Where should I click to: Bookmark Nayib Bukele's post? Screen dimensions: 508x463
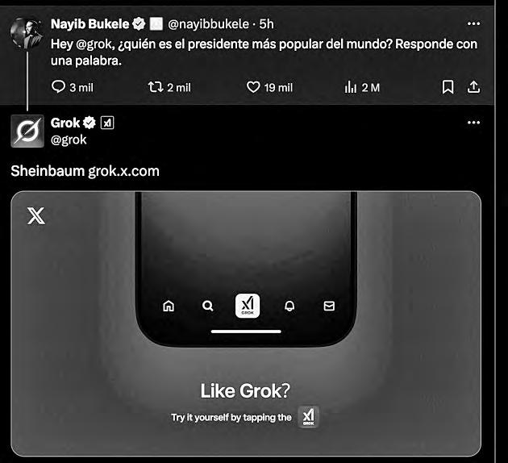click(448, 87)
